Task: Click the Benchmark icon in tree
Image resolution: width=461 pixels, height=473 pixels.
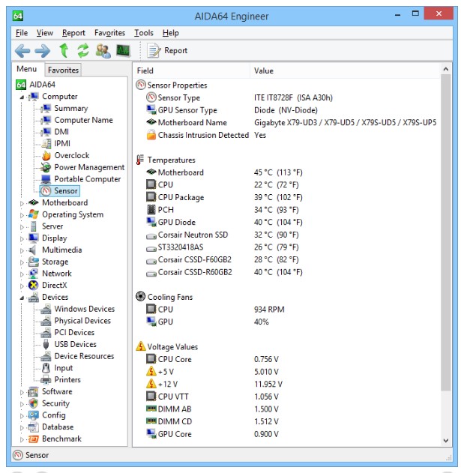Action: (x=33, y=439)
